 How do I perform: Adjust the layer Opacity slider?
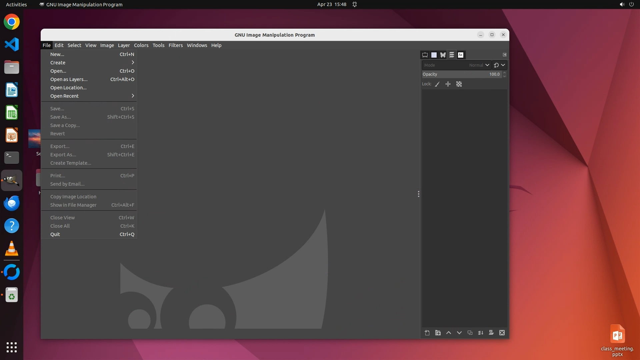point(462,74)
